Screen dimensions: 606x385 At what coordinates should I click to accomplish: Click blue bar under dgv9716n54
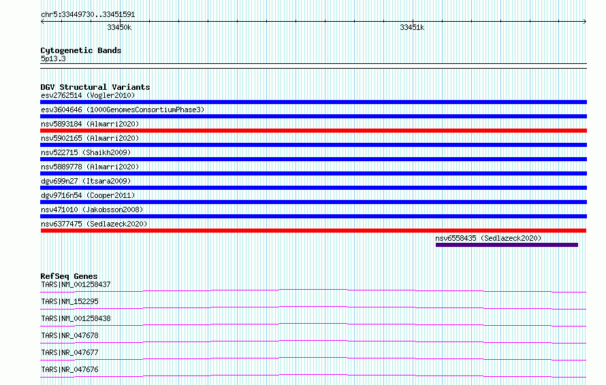tap(313, 202)
